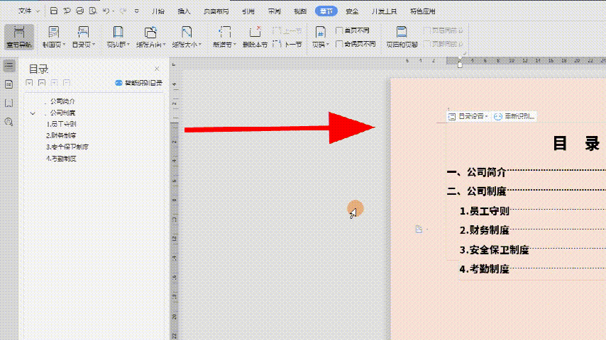
Task: Select the outline (目录) sidebar icon
Action: click(9, 66)
